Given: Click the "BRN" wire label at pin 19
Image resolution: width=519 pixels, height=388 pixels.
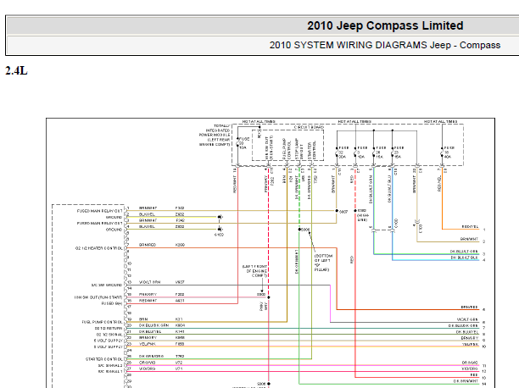Looking at the screenshot, I should pyautogui.click(x=143, y=319).
